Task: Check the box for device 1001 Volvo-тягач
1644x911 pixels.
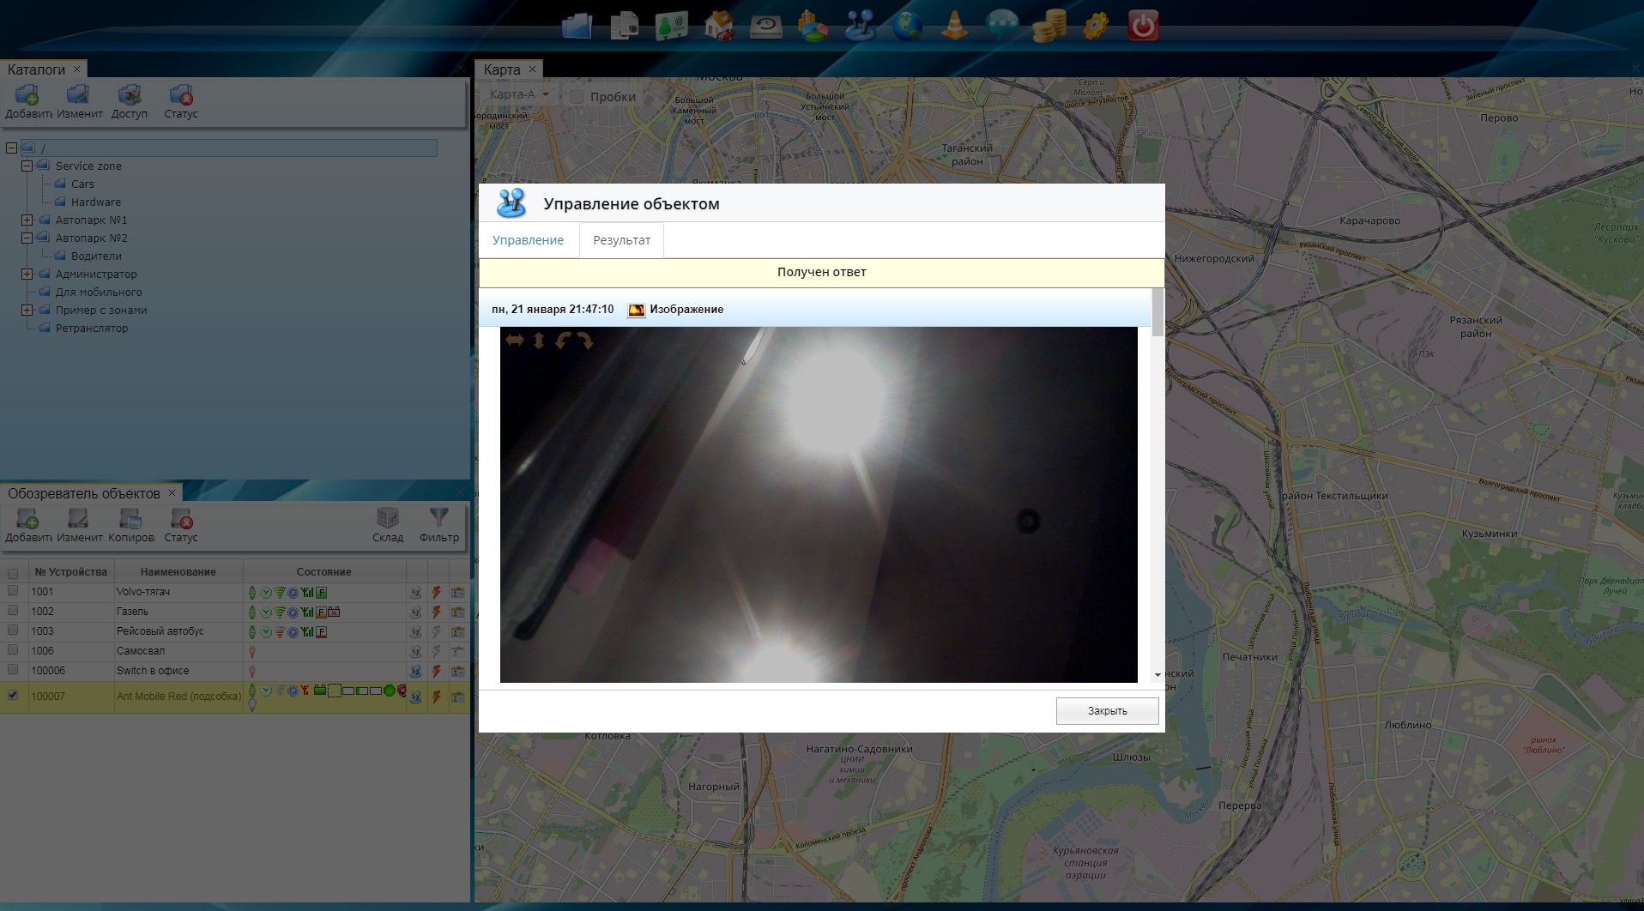Action: [x=13, y=591]
